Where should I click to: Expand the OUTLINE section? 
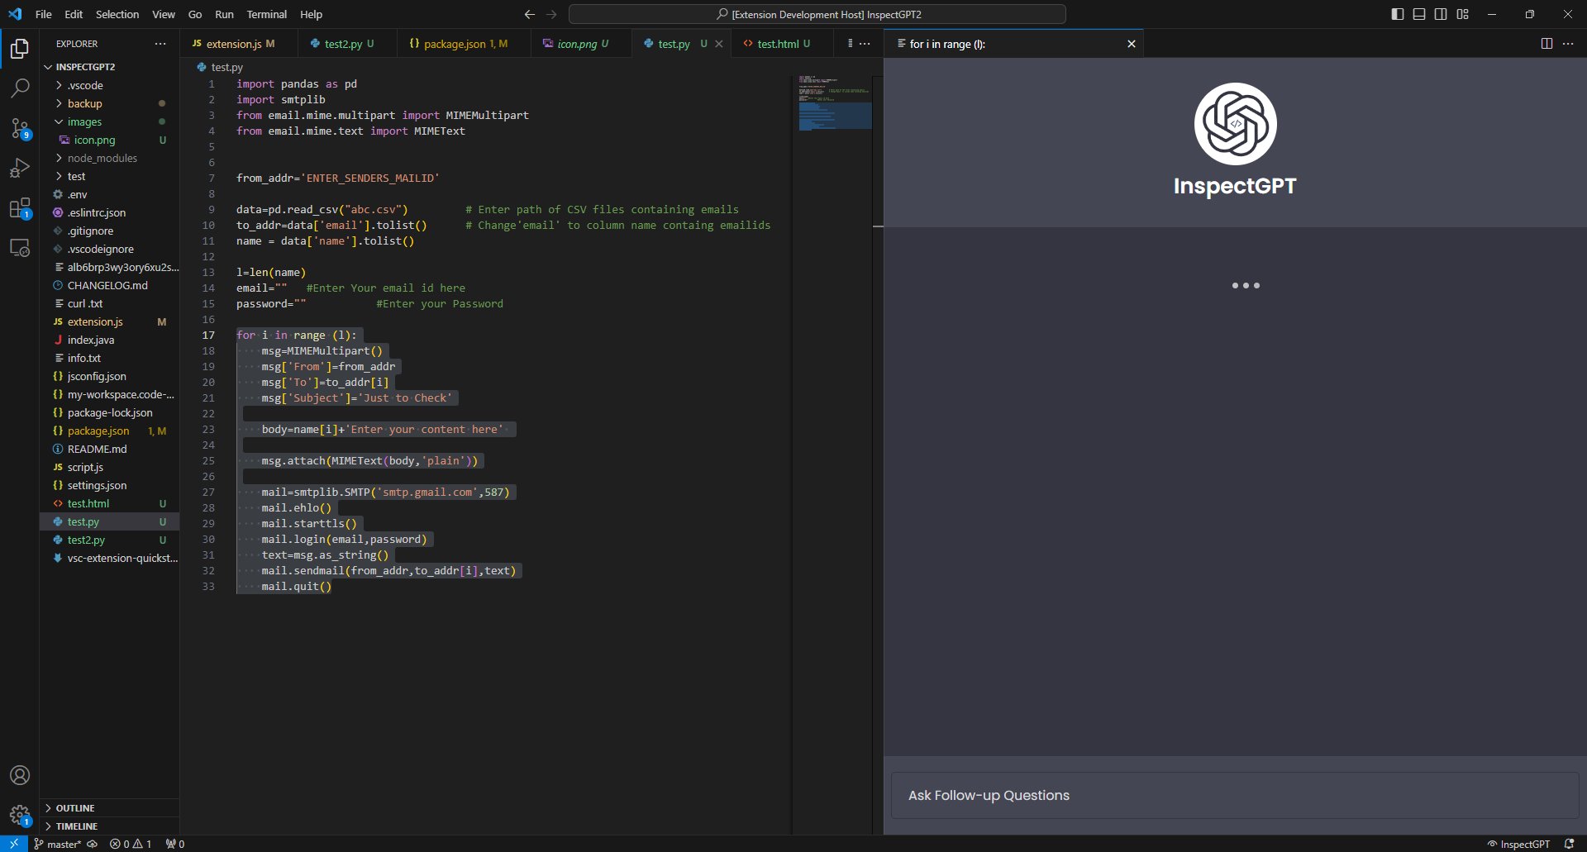tap(111, 807)
